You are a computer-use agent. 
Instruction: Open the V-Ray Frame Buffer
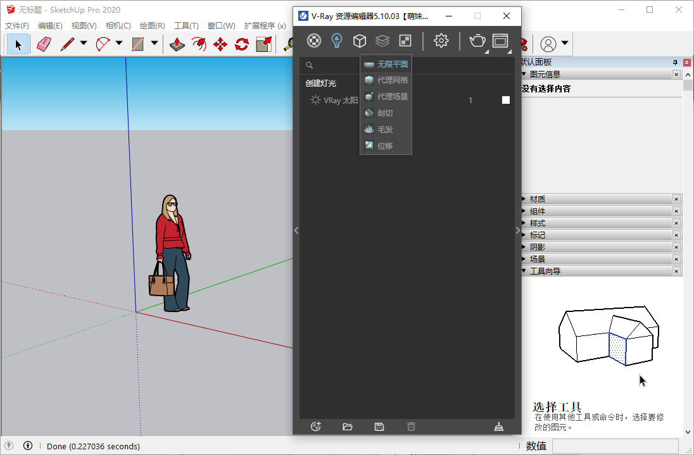click(x=502, y=41)
